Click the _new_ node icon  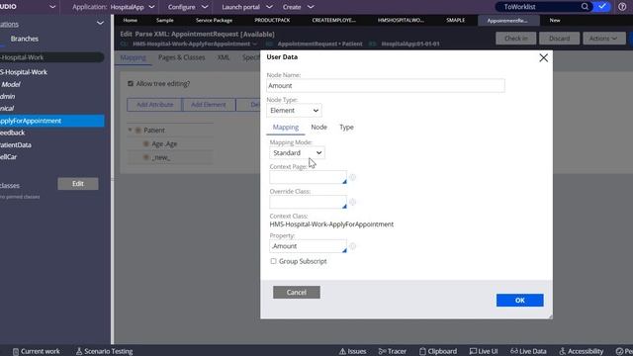146,157
